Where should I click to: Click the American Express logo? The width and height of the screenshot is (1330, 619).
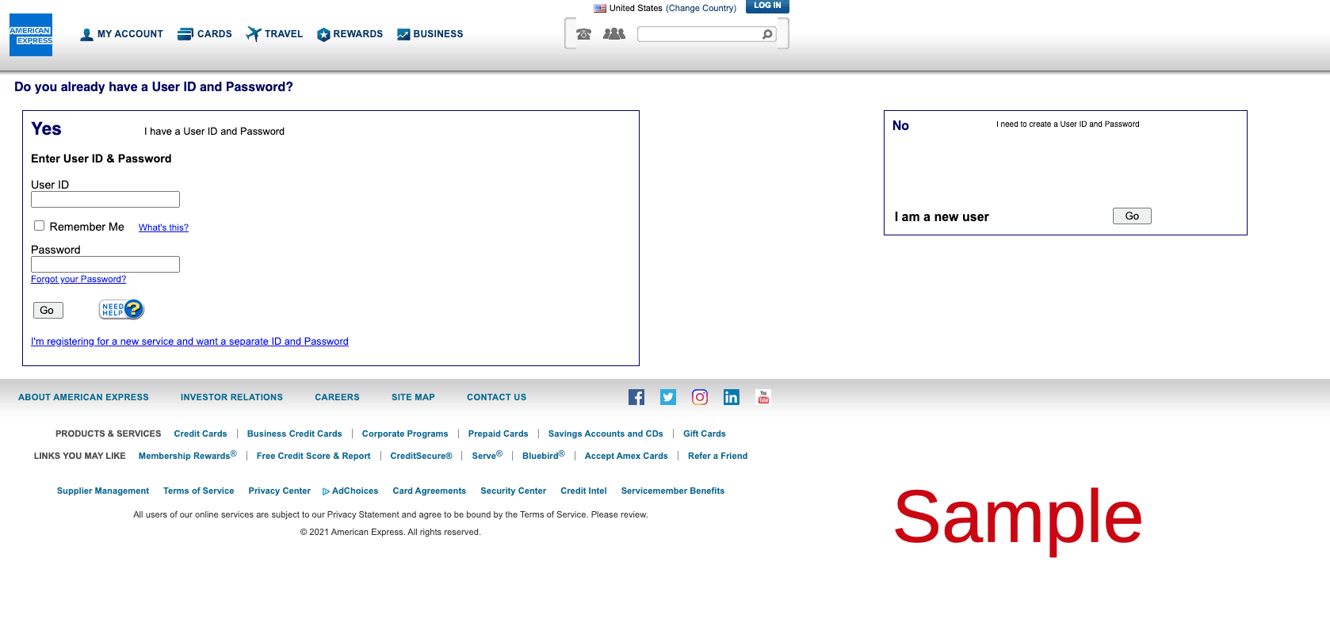click(x=31, y=35)
